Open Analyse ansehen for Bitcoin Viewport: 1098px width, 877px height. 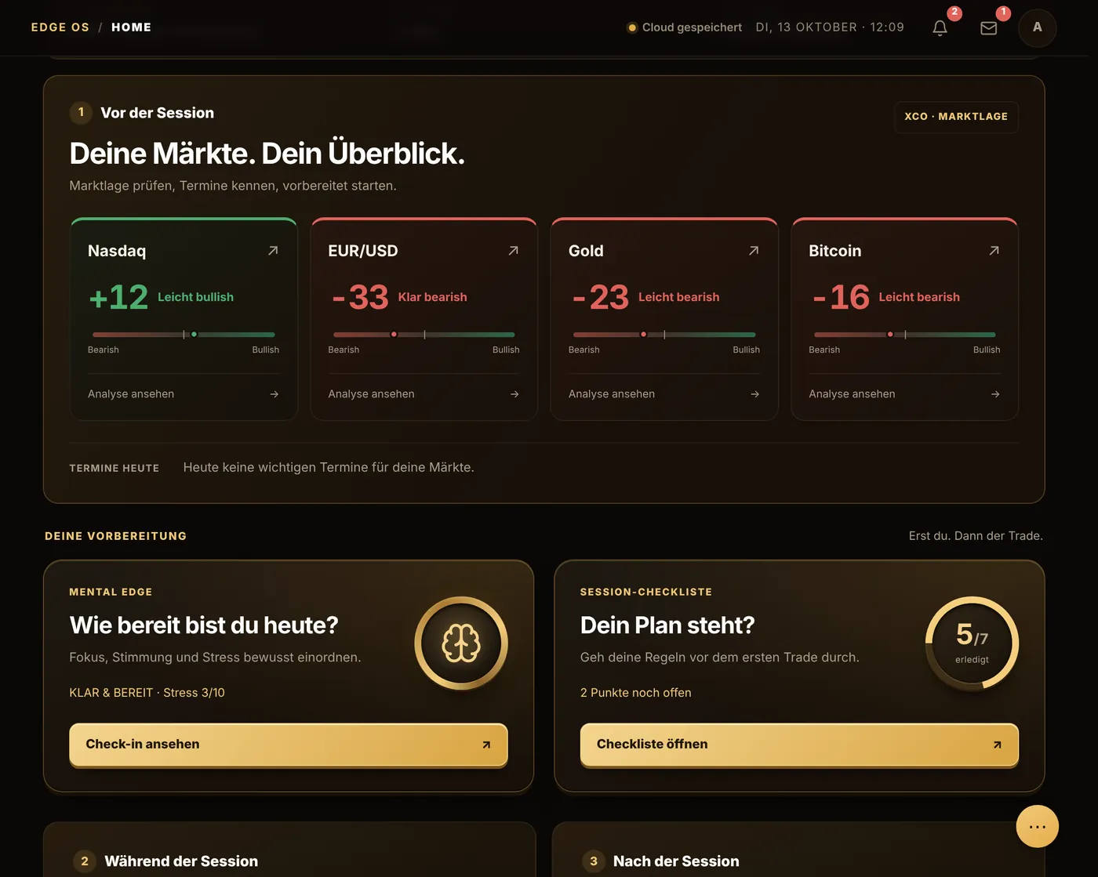pyautogui.click(x=904, y=394)
